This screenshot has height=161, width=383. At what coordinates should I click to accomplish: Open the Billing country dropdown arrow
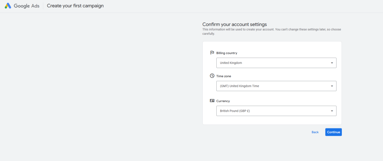click(x=332, y=63)
